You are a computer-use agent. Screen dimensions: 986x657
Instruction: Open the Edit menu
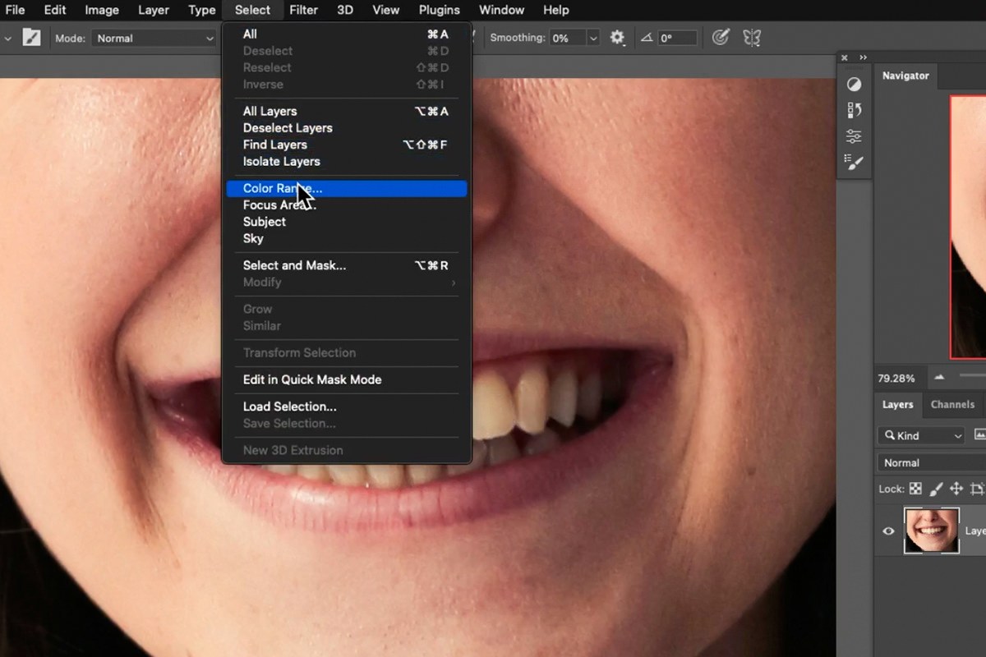point(55,10)
